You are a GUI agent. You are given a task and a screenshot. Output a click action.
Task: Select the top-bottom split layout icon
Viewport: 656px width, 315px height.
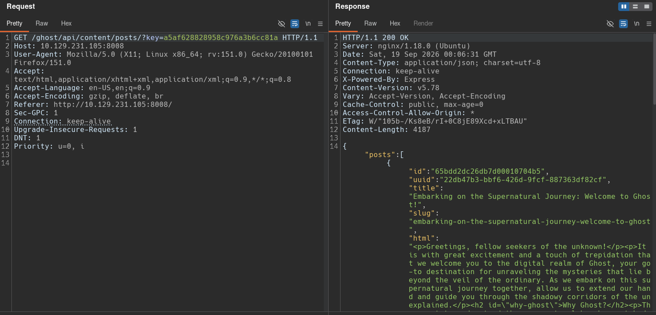pos(635,7)
